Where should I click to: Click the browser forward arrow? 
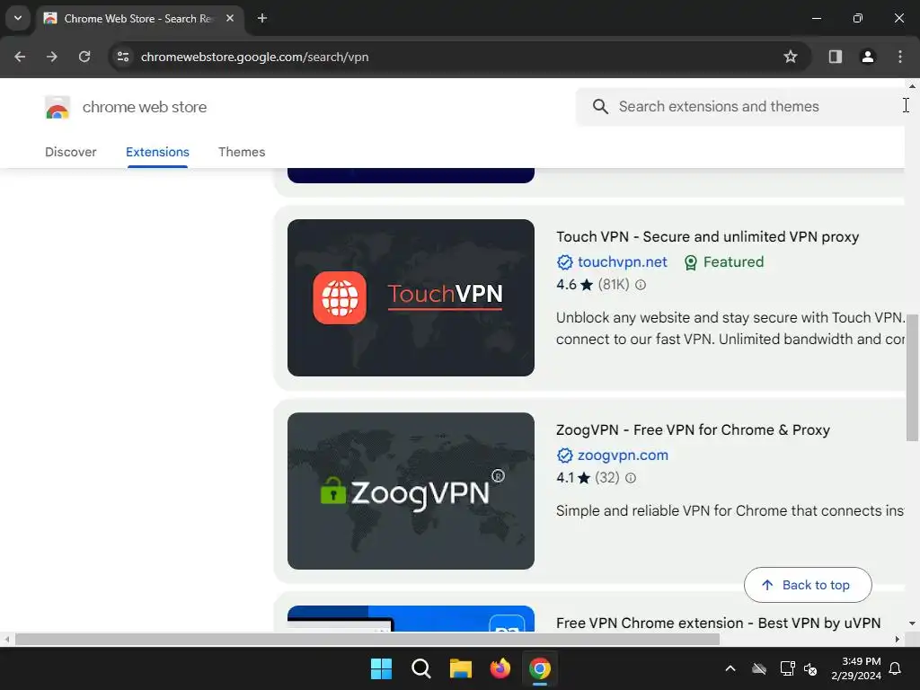pyautogui.click(x=52, y=57)
